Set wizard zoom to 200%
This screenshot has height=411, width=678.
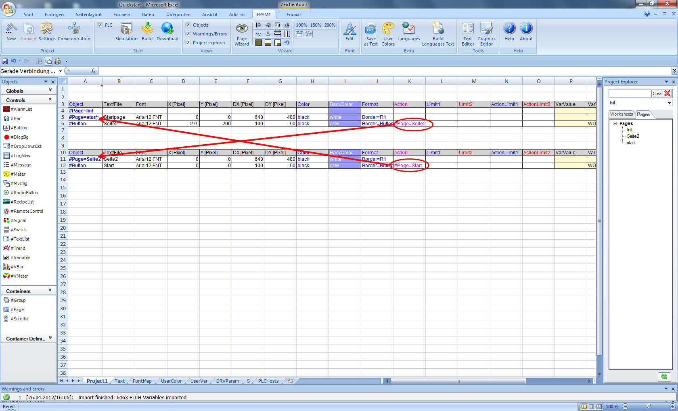tap(330, 25)
